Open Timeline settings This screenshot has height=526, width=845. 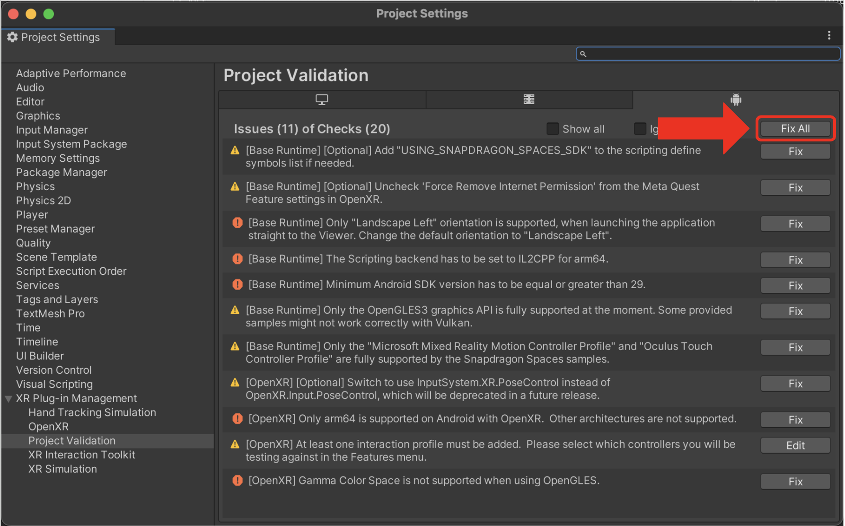pyautogui.click(x=37, y=342)
